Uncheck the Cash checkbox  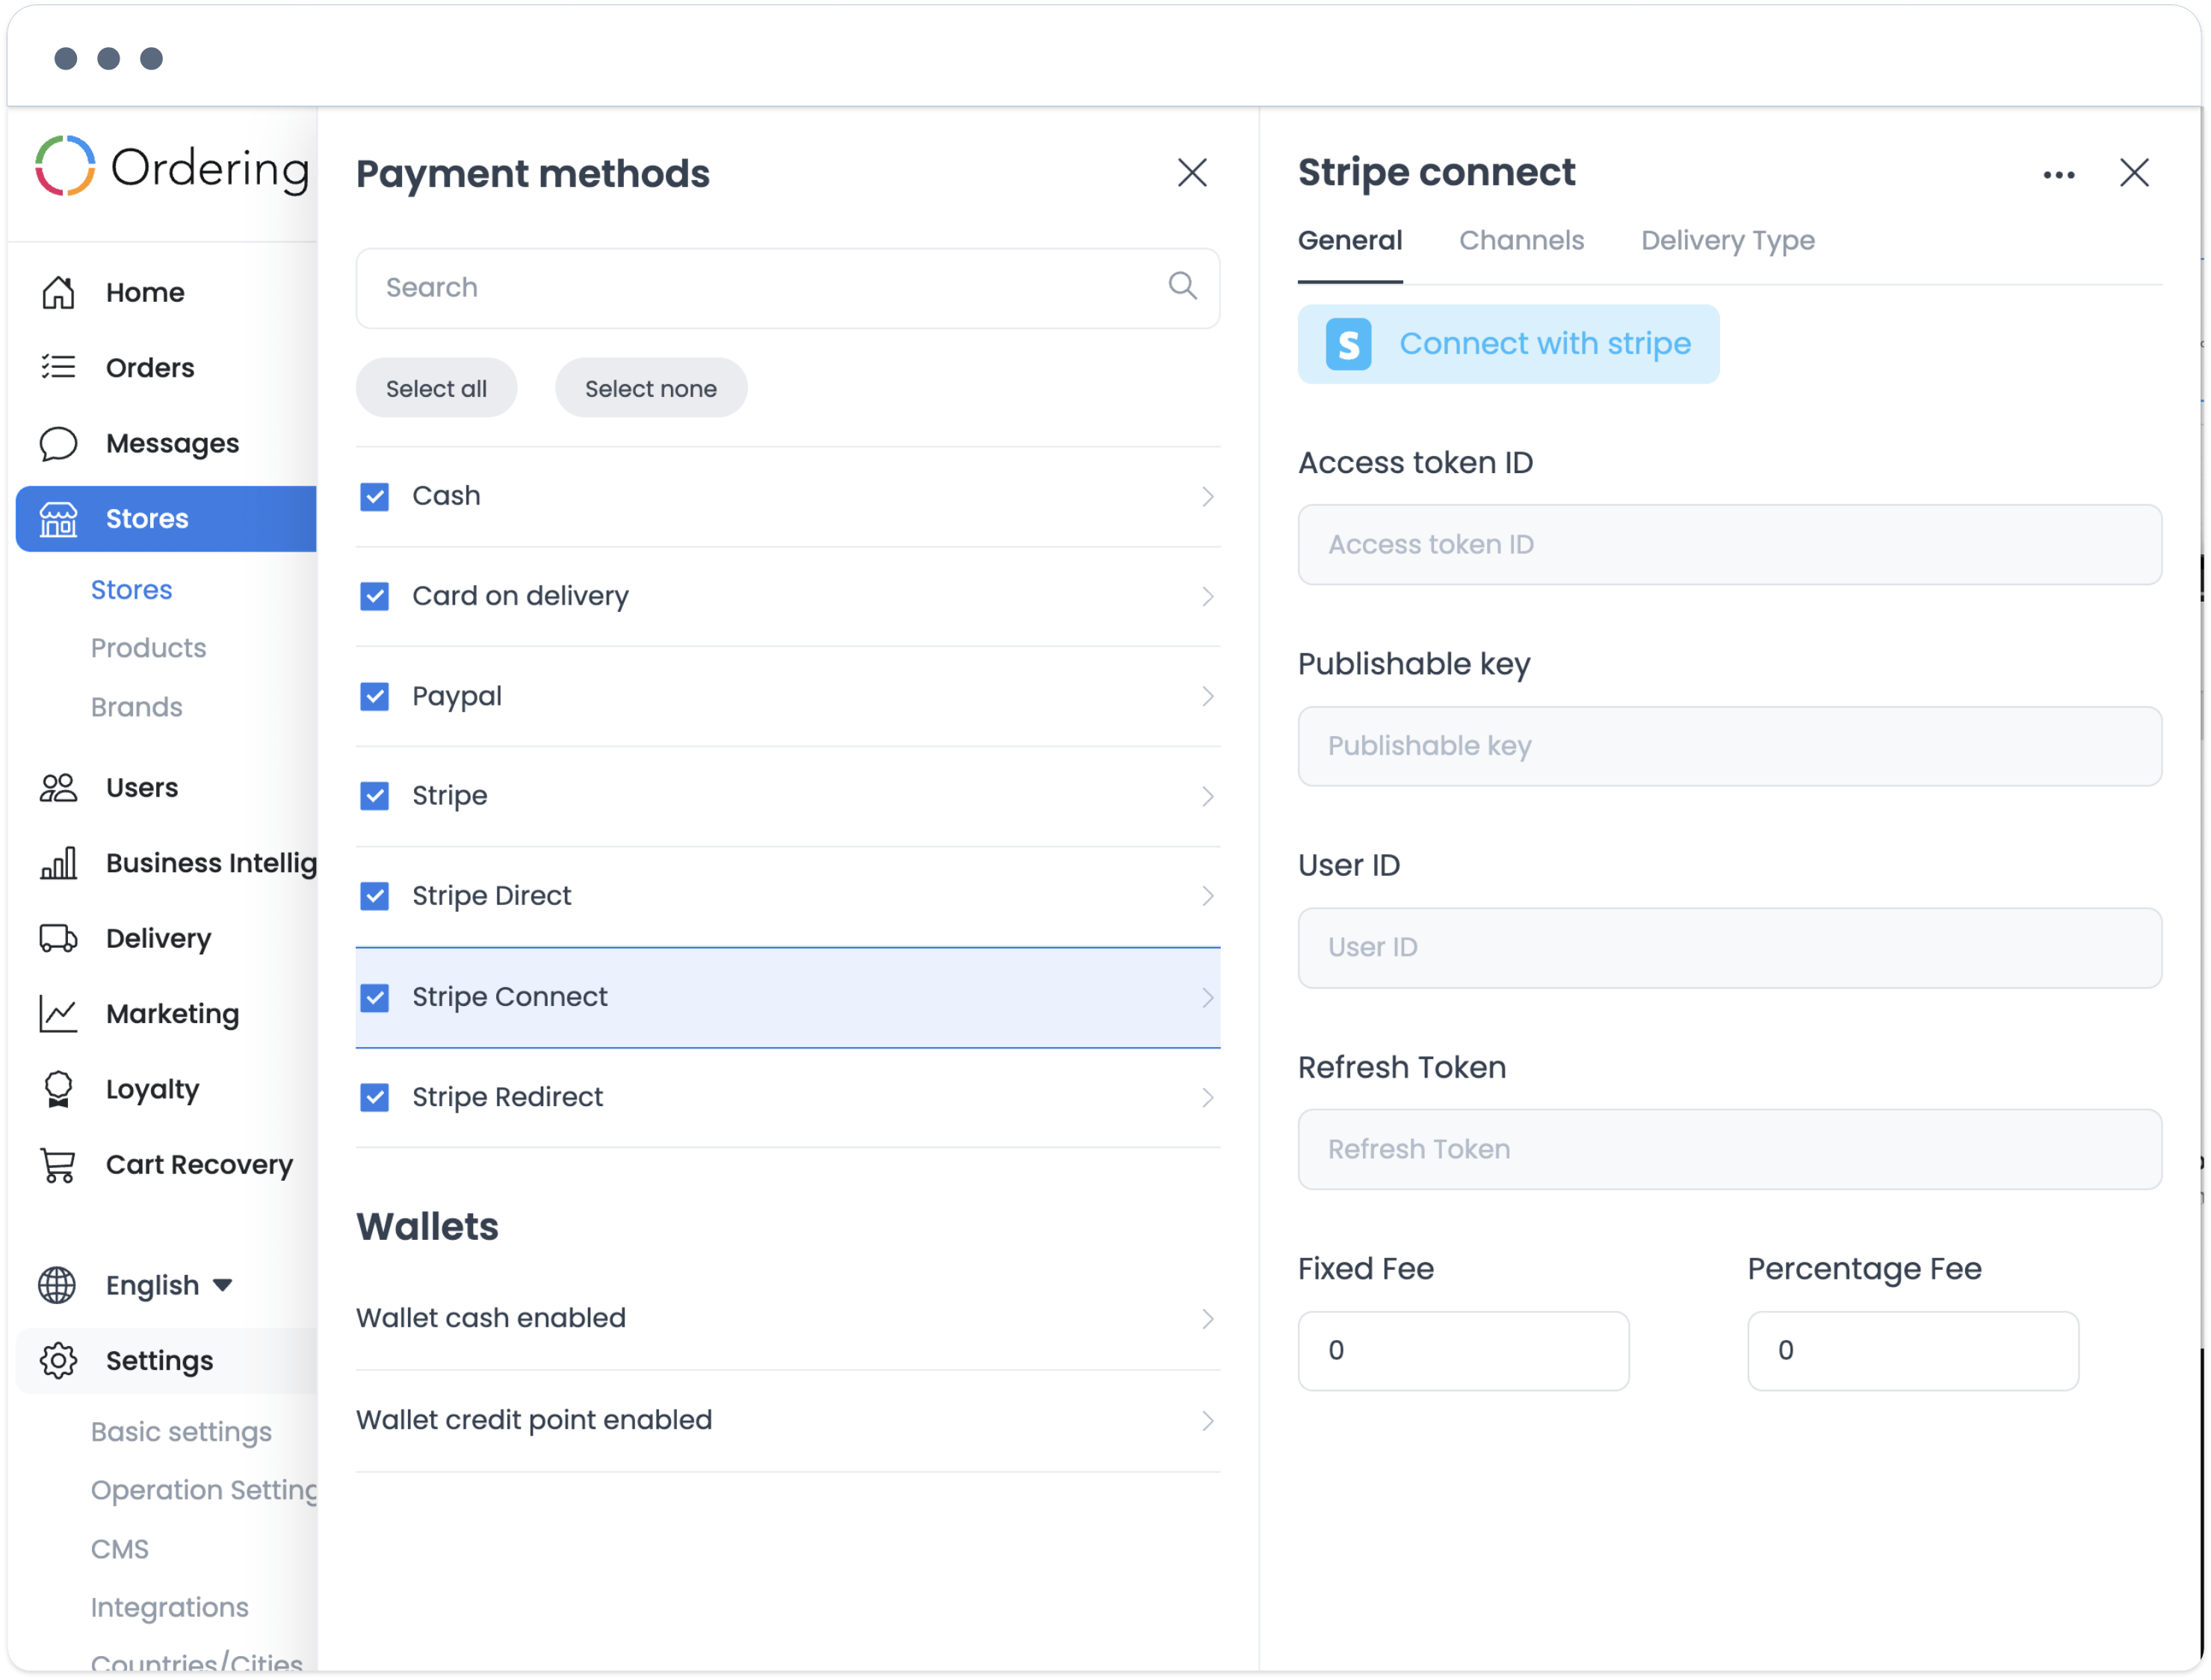tap(375, 497)
